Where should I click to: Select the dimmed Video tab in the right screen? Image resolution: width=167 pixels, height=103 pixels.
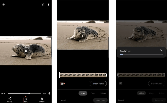click(141, 93)
